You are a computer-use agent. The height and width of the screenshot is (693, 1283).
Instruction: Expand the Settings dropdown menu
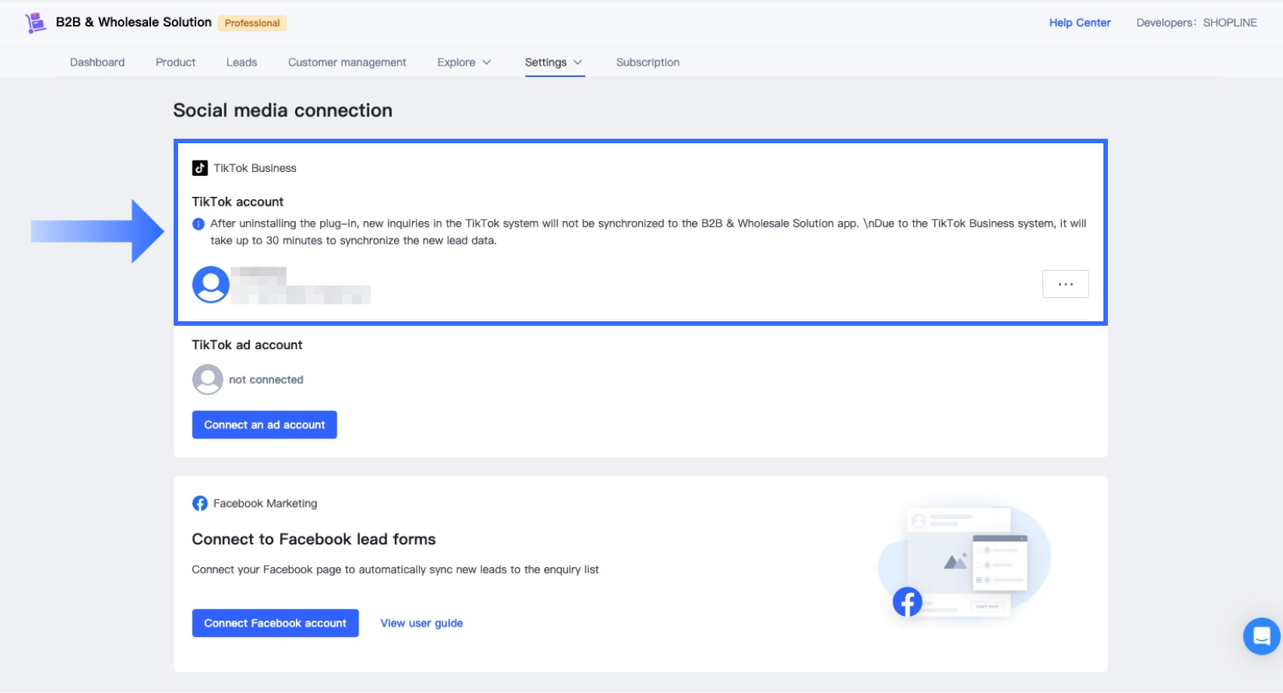click(553, 63)
